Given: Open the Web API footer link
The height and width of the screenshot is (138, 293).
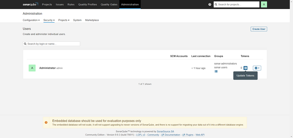Looking at the screenshot, I should (200, 135).
